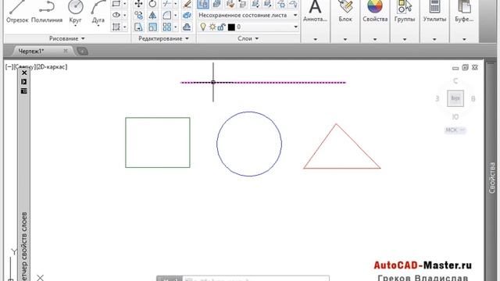Screen dimensions: 500x281
Task: Open Fillet tool dropdown arrow
Action: pos(175,15)
